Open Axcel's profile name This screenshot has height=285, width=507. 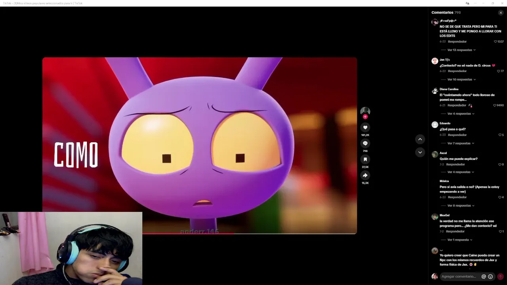(x=443, y=153)
